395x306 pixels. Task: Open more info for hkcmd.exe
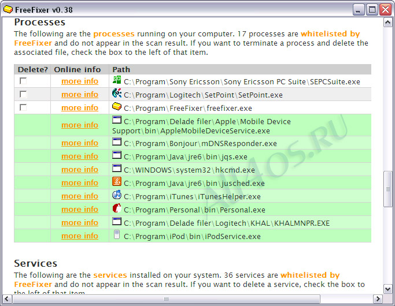[80, 170]
